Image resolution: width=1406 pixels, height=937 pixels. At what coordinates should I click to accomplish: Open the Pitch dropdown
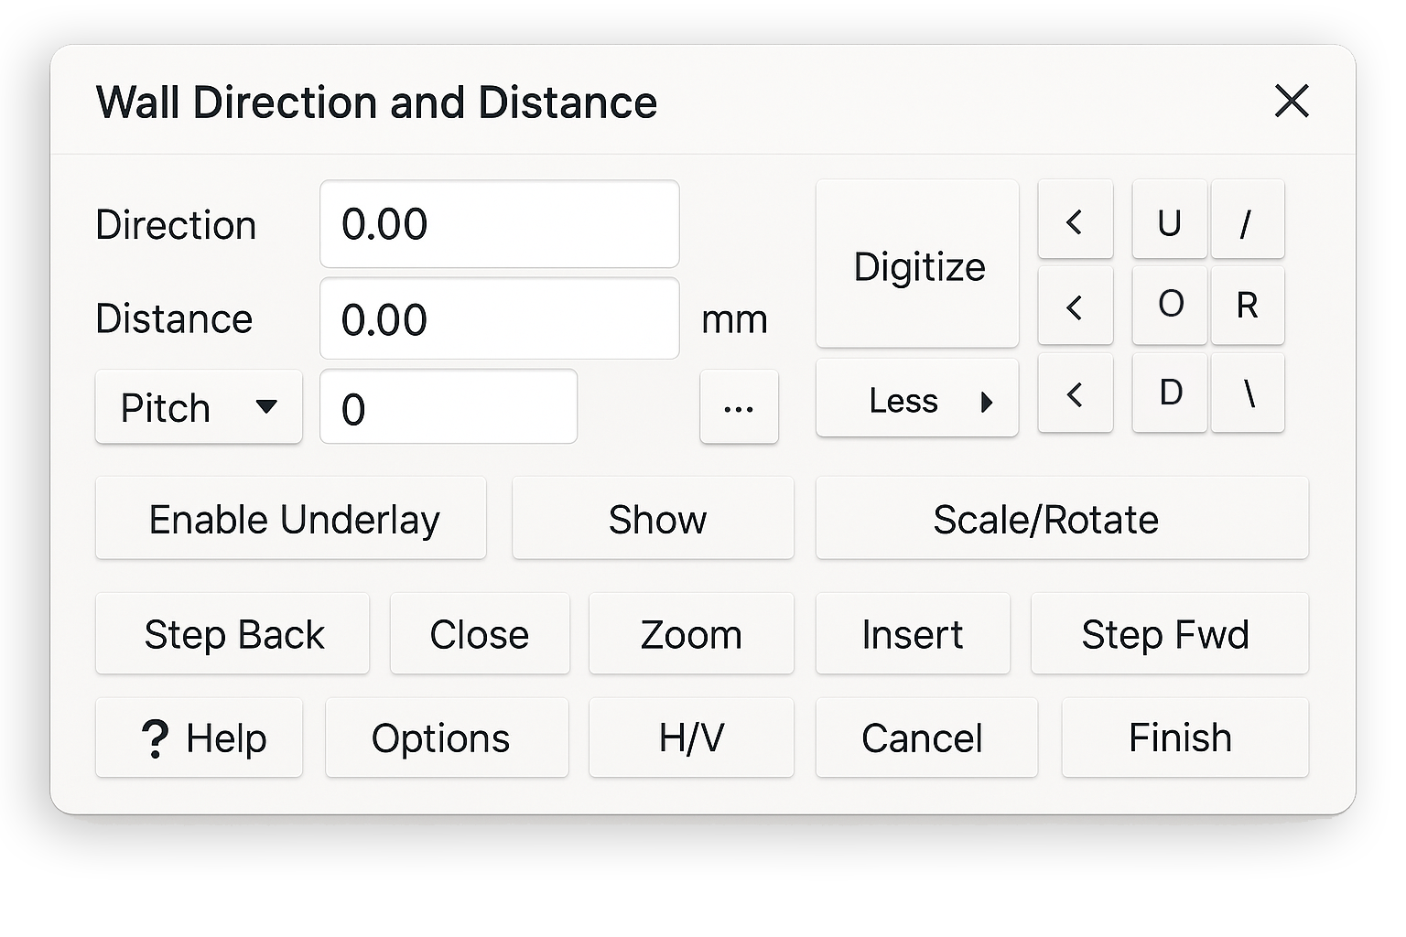click(199, 407)
